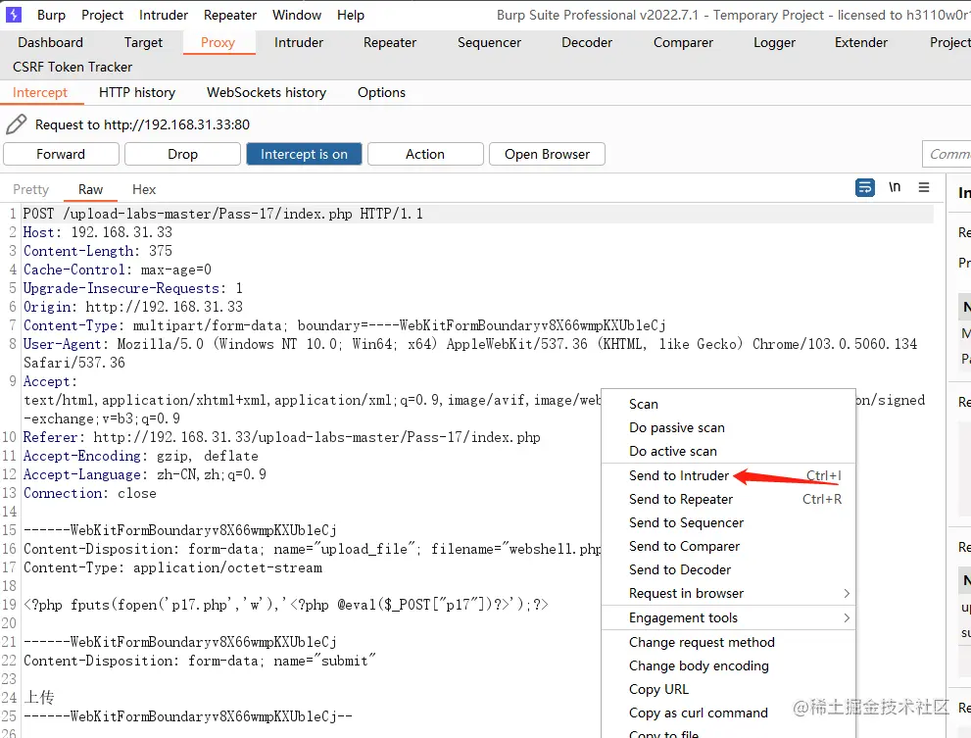Open the Repeater menu in the menu bar
Viewport: 971px width, 738px height.
point(229,15)
